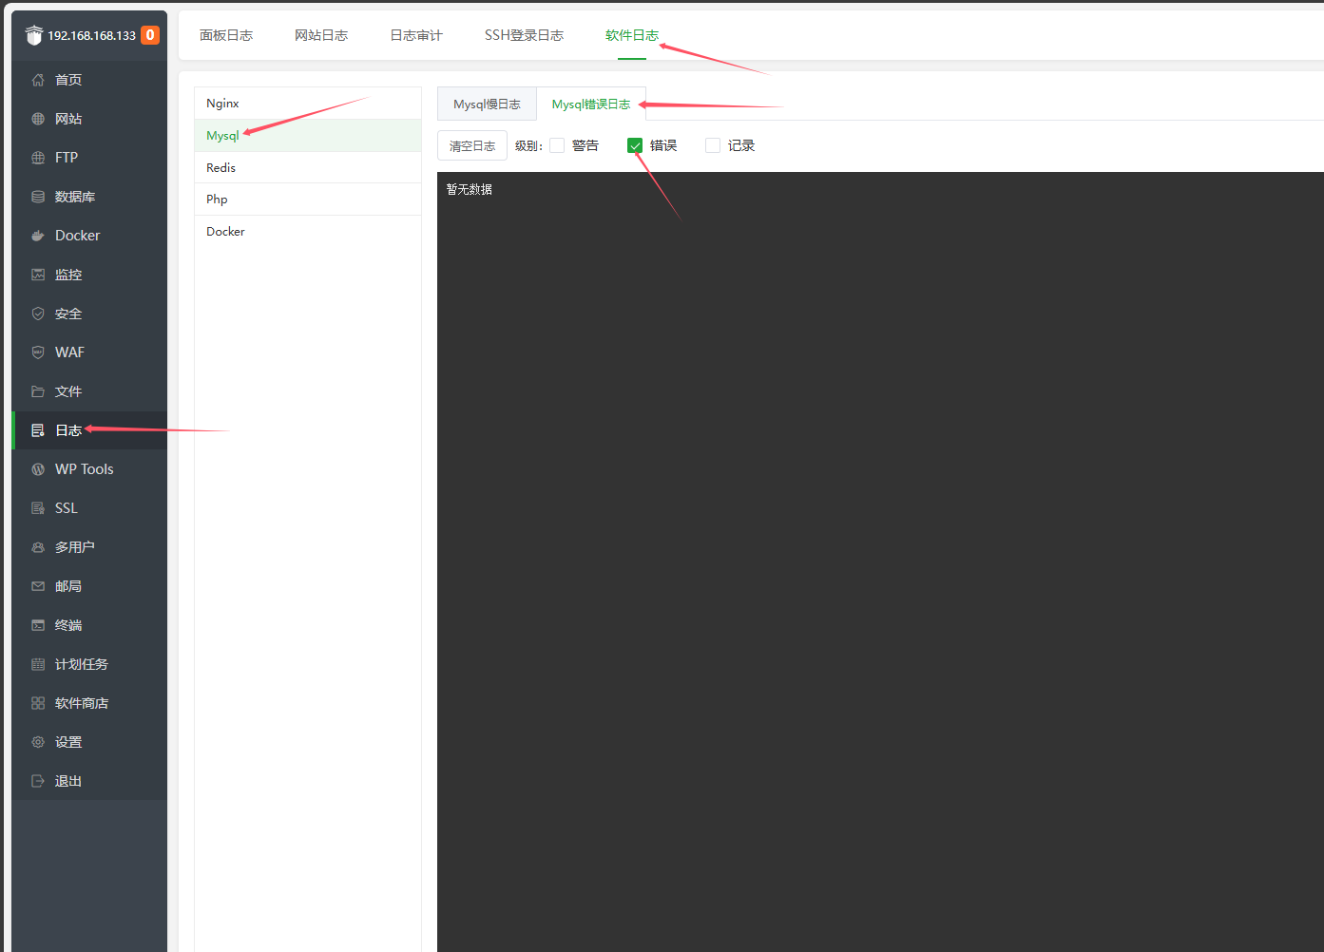Switch to the 网站日志 tab
This screenshot has width=1324, height=952.
click(321, 35)
